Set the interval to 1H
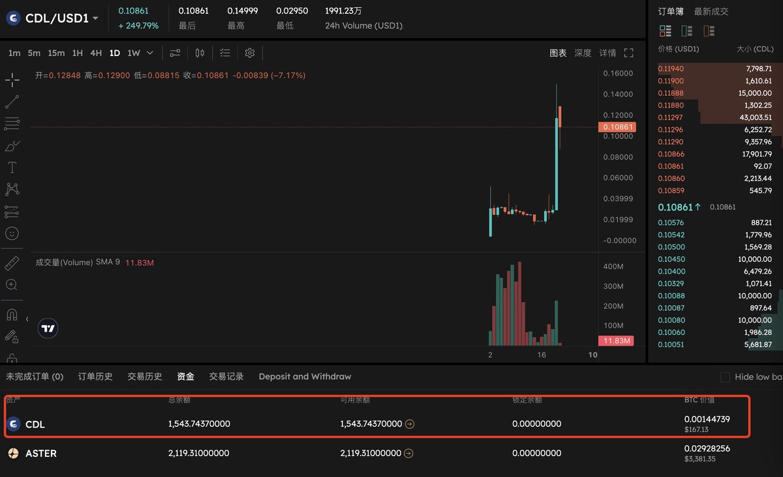Viewport: 783px width, 477px height. click(78, 53)
